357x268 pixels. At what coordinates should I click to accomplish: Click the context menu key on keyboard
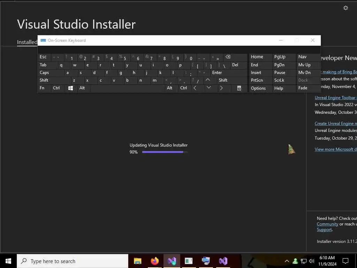pos(239,88)
